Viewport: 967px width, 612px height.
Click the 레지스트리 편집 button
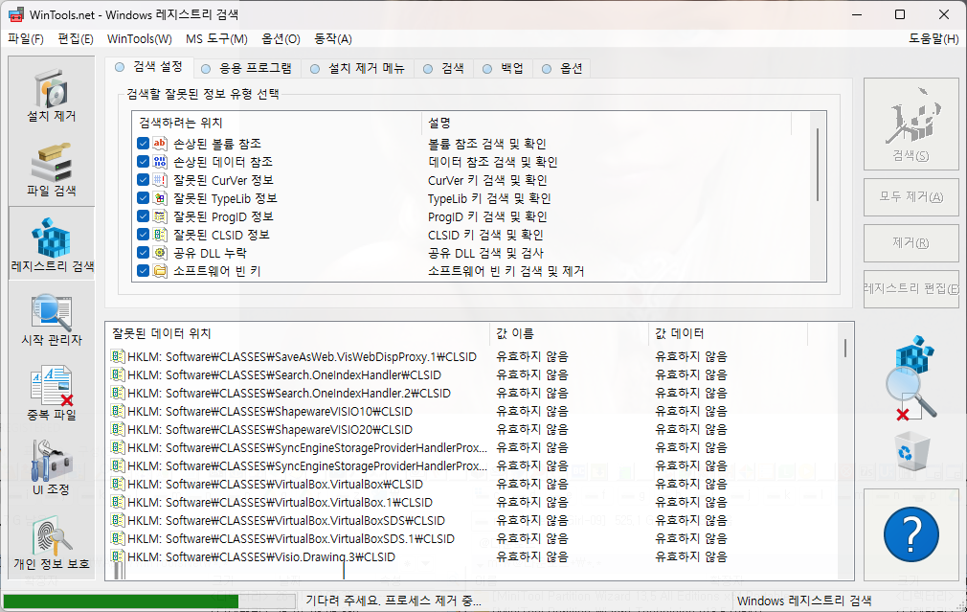click(911, 288)
